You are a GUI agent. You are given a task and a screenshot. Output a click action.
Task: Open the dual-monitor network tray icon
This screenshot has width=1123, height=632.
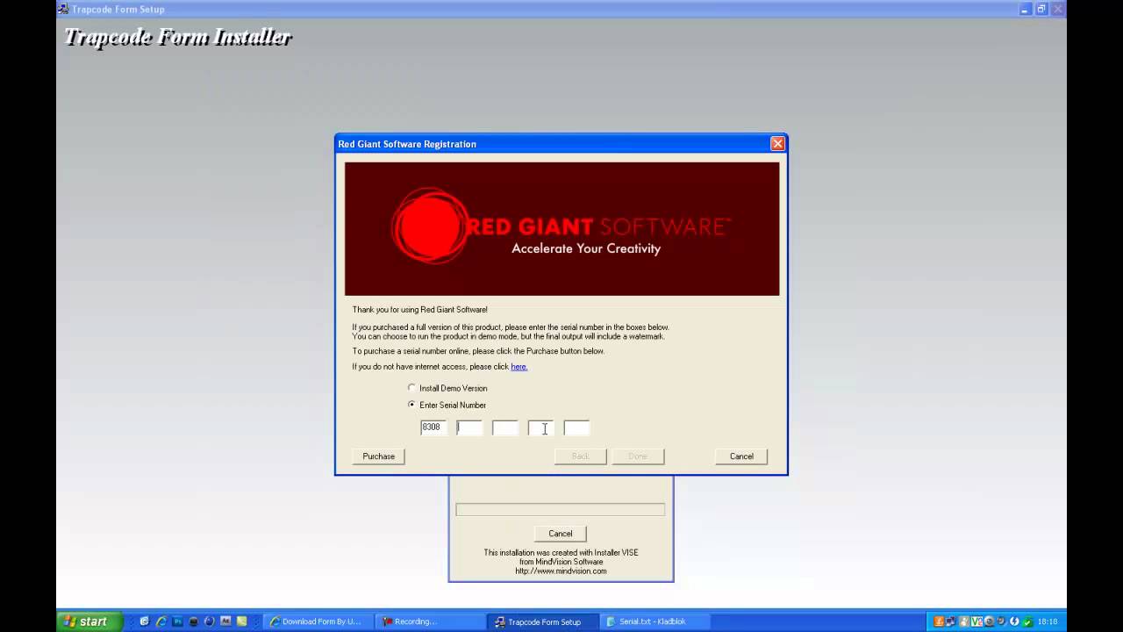[951, 621]
